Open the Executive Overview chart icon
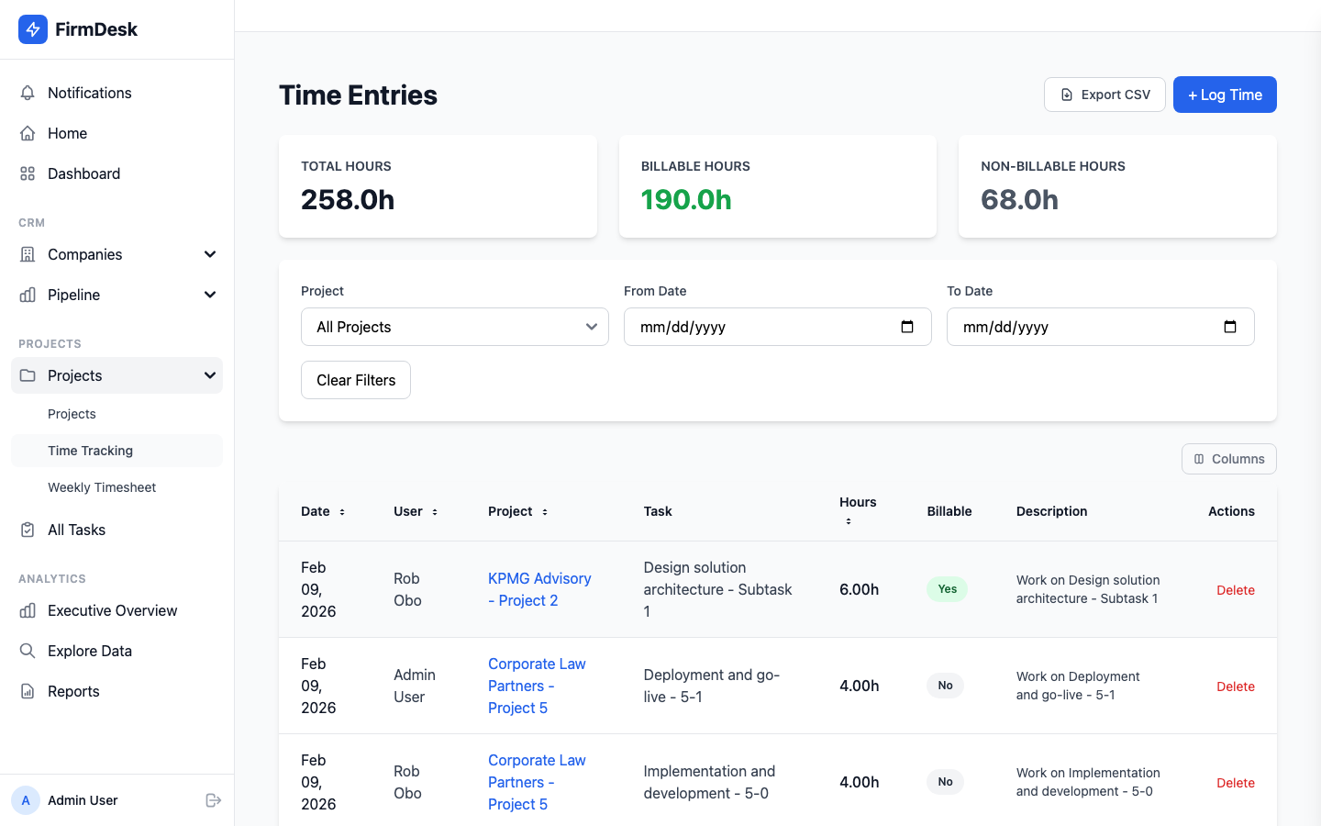Viewport: 1321px width, 826px height. (28, 610)
